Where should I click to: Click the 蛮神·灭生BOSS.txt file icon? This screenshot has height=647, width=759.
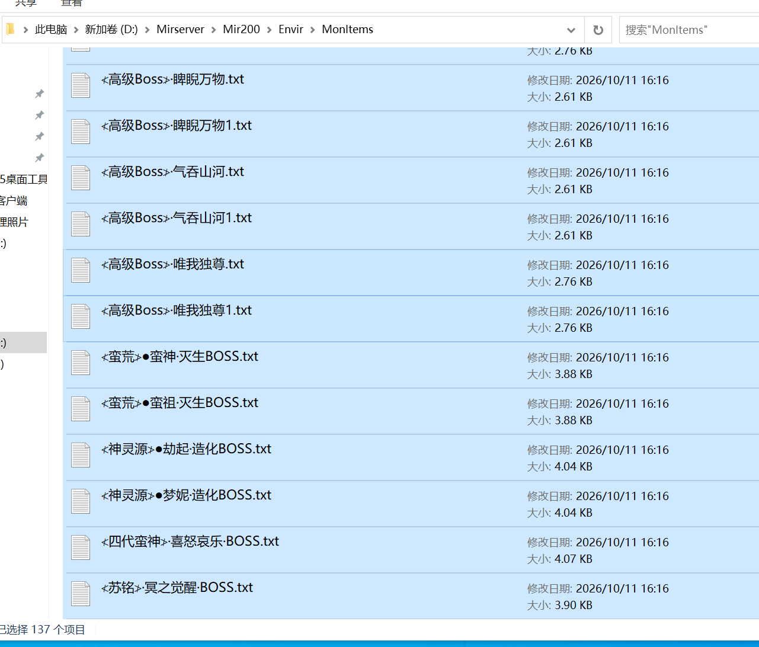point(81,363)
